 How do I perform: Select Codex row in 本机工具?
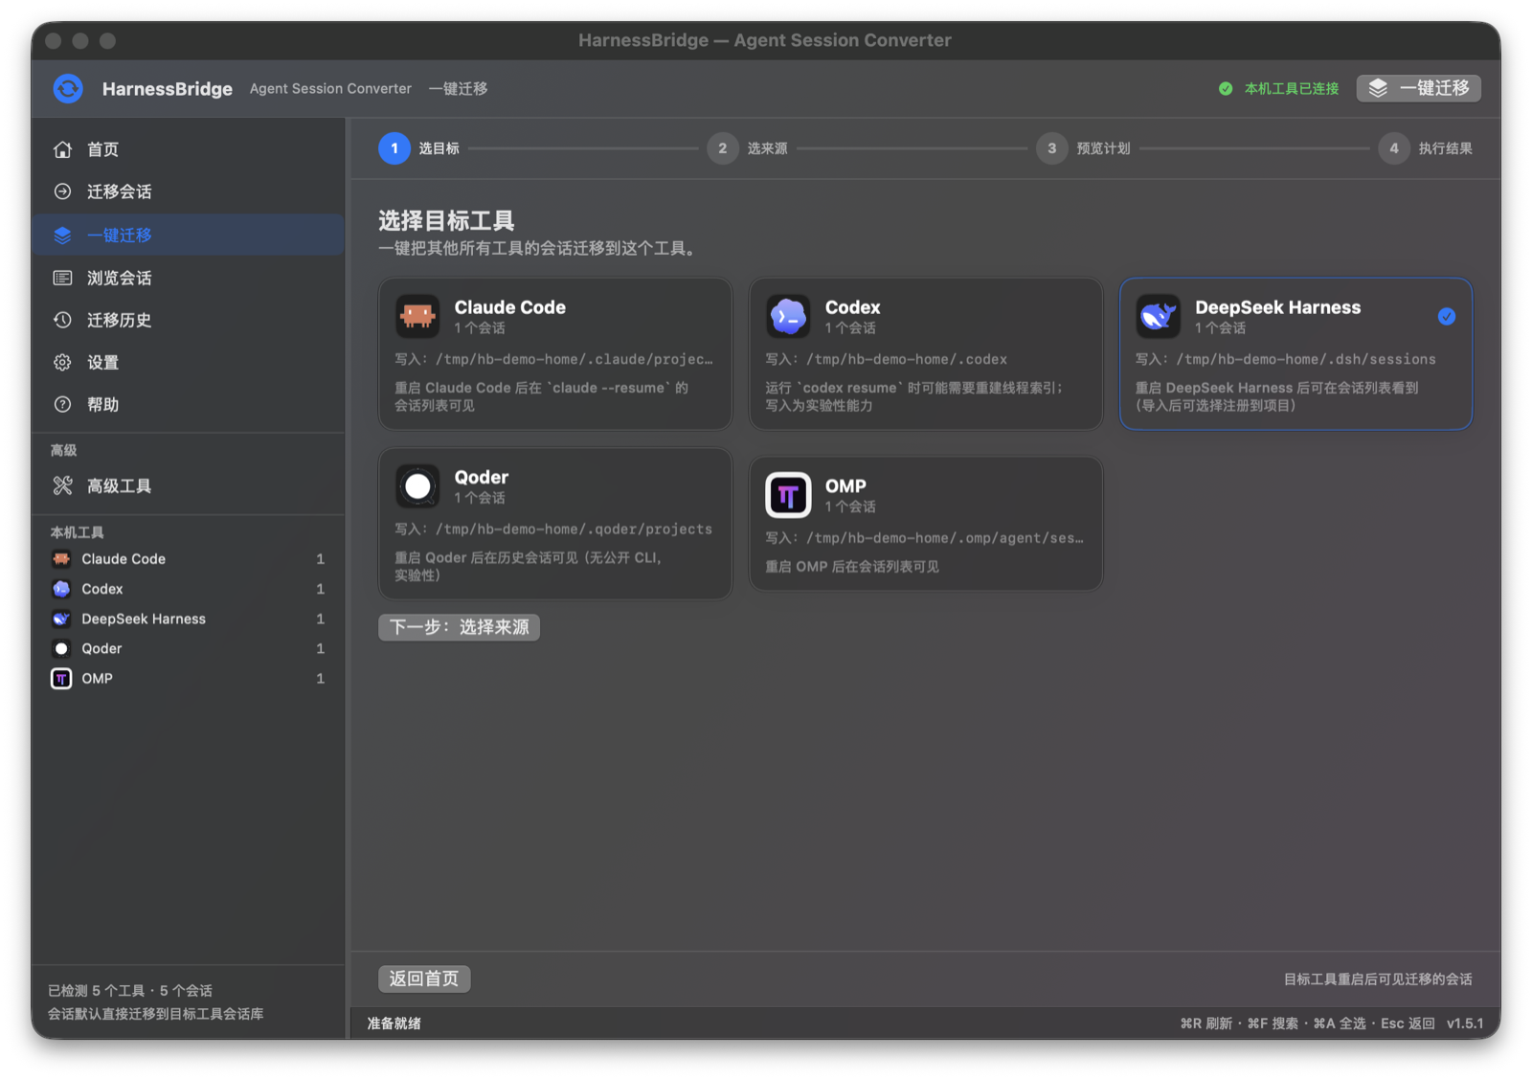tap(189, 589)
